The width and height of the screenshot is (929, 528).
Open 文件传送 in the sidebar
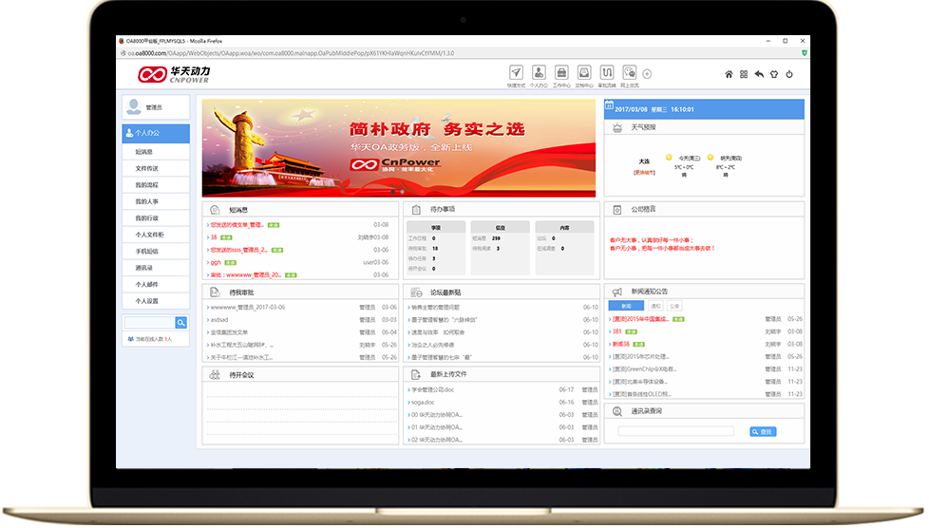click(x=156, y=168)
